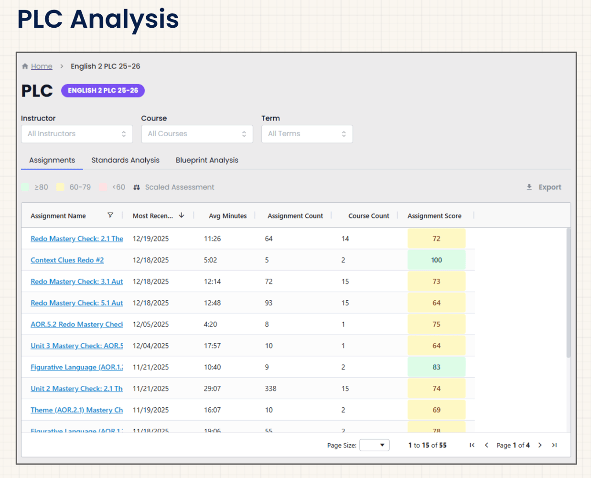Click the pink <60 legend swatch
The width and height of the screenshot is (591, 478).
[103, 187]
